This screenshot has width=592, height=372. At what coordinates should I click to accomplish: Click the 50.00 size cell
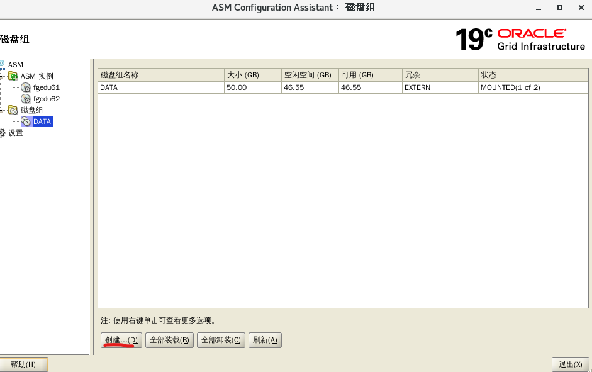pyautogui.click(x=253, y=87)
